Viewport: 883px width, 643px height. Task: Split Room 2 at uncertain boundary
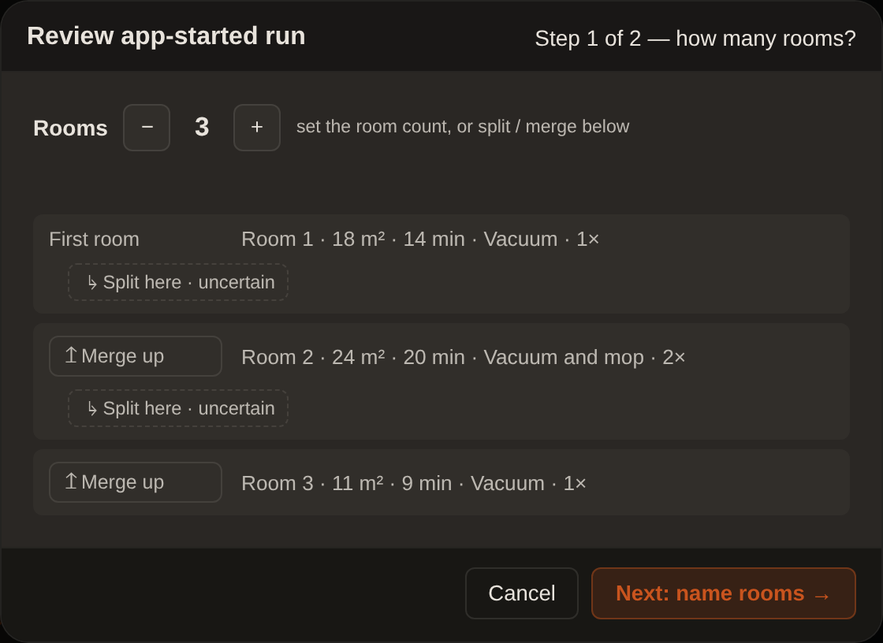(x=178, y=408)
